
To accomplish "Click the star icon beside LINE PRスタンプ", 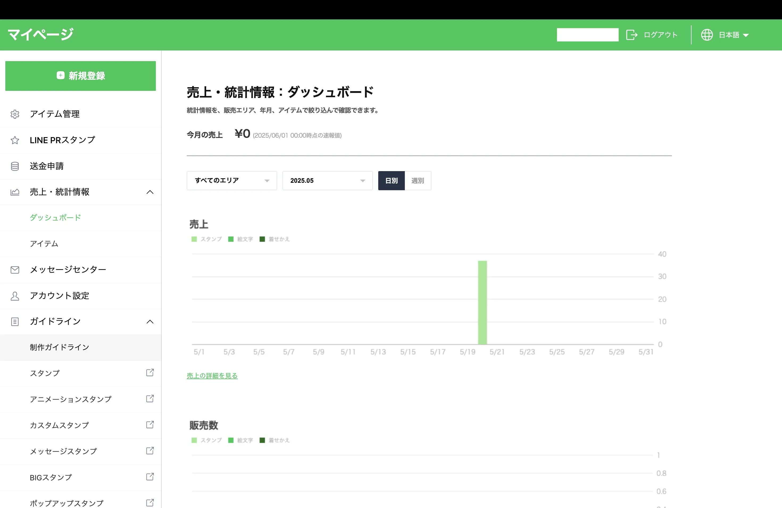I will tap(15, 140).
